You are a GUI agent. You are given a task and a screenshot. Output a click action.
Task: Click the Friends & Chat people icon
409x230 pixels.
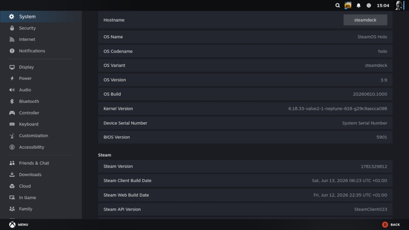click(x=12, y=163)
